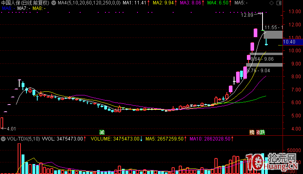The image size is (303, 174).
Task: Click the green 跌 marker icon
Action: pyautogui.click(x=263, y=132)
